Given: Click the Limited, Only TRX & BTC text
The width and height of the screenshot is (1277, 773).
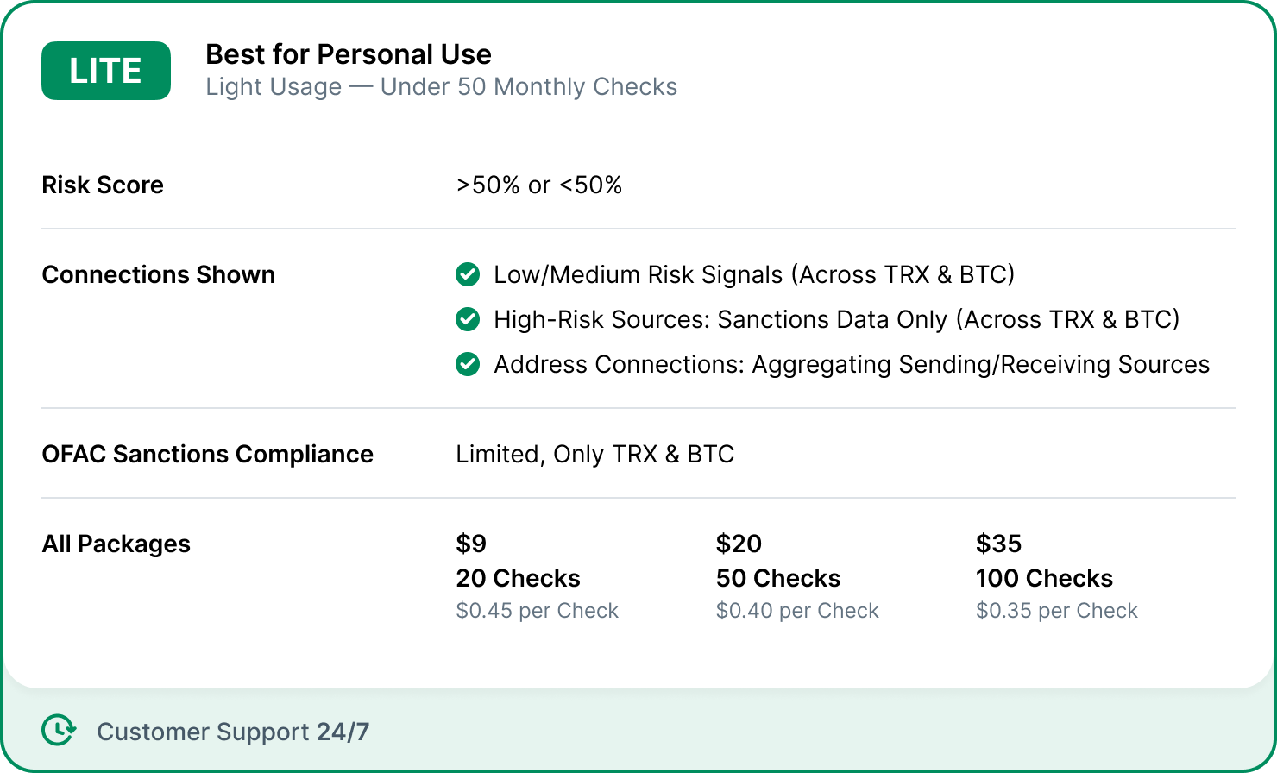Looking at the screenshot, I should [594, 454].
